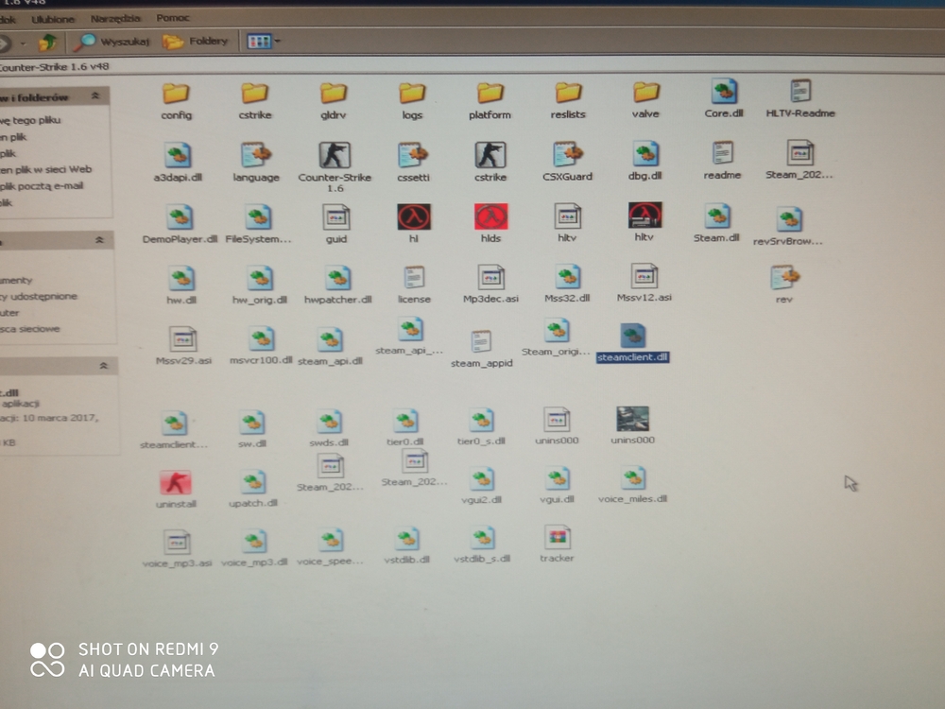Open the cstrike folder
The height and width of the screenshot is (709, 945).
[255, 94]
